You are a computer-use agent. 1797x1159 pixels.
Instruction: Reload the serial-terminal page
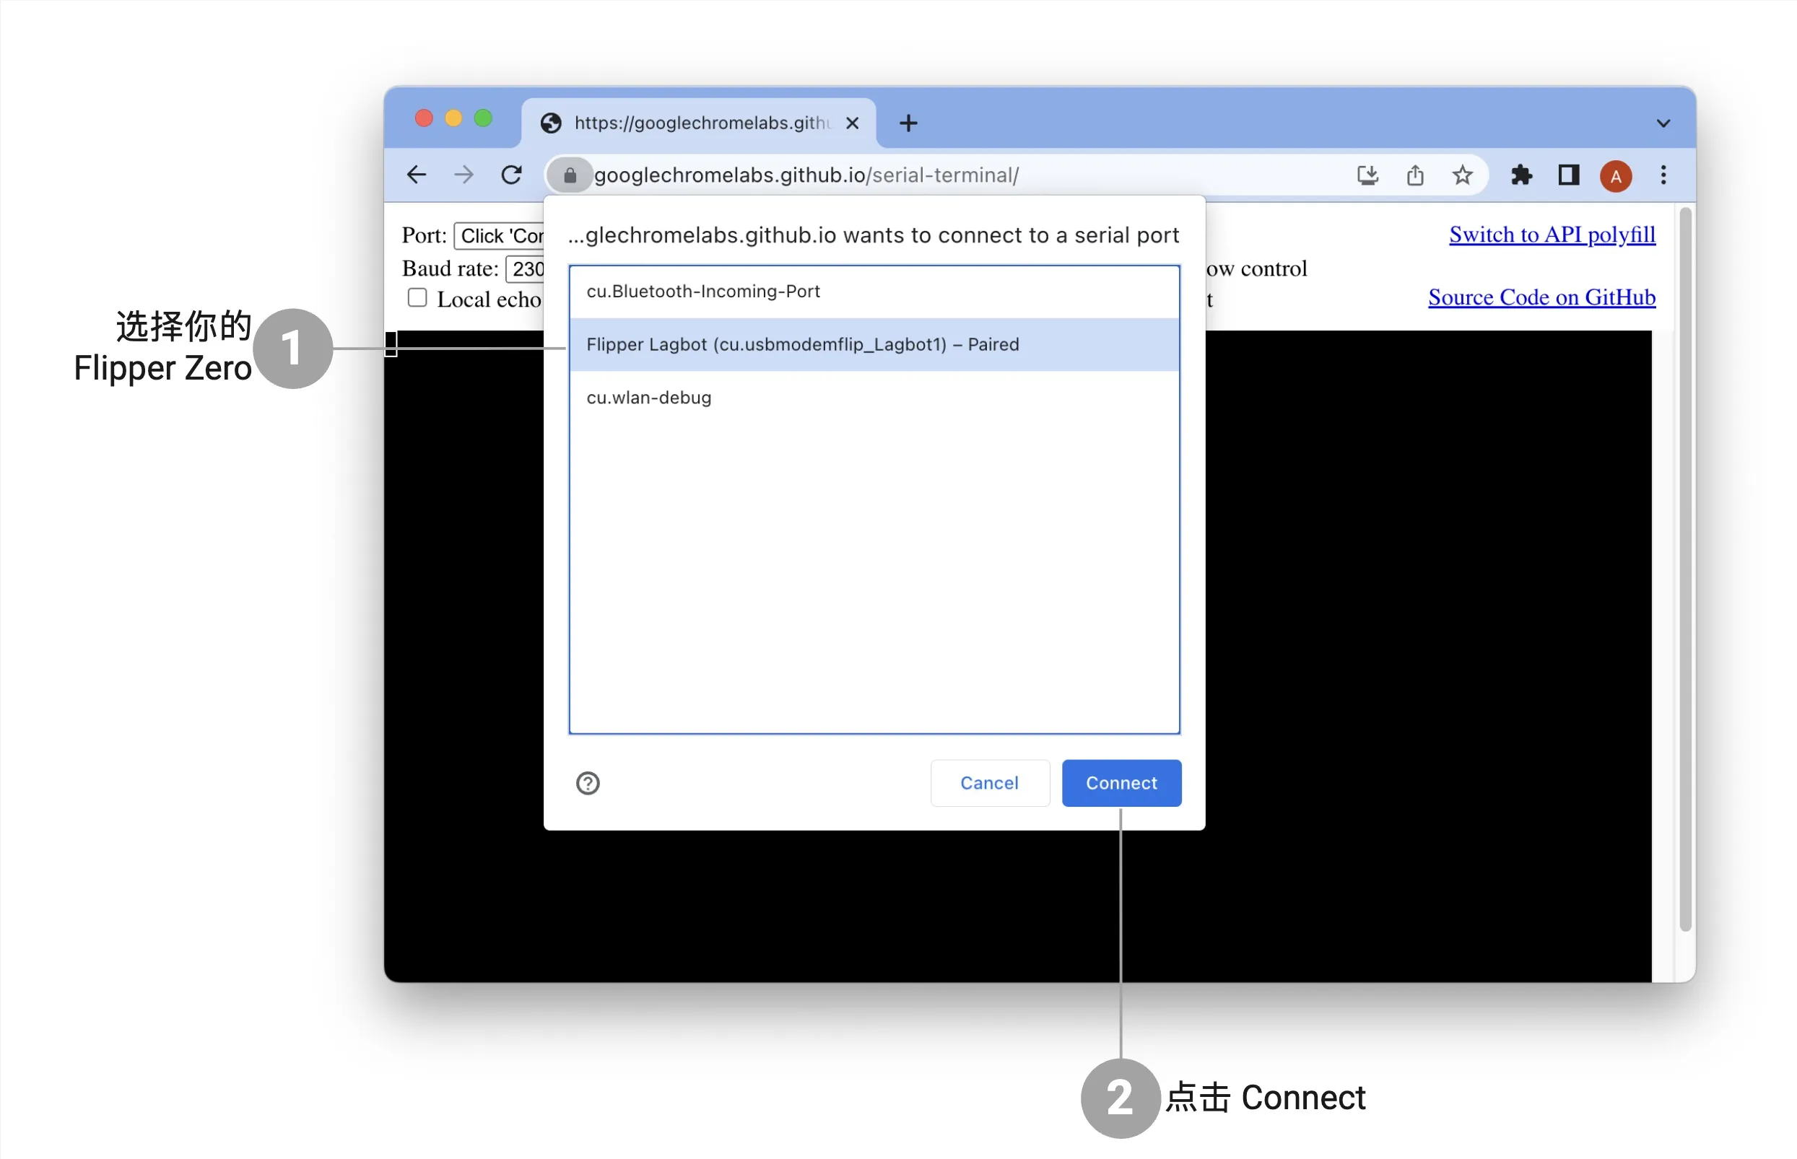coord(512,175)
